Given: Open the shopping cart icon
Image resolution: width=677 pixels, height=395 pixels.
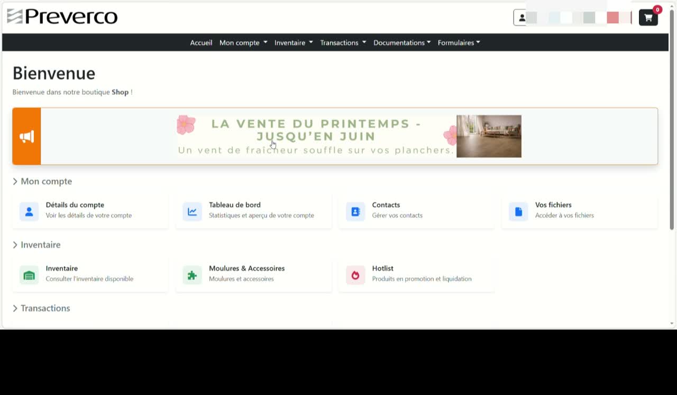Looking at the screenshot, I should tap(648, 17).
